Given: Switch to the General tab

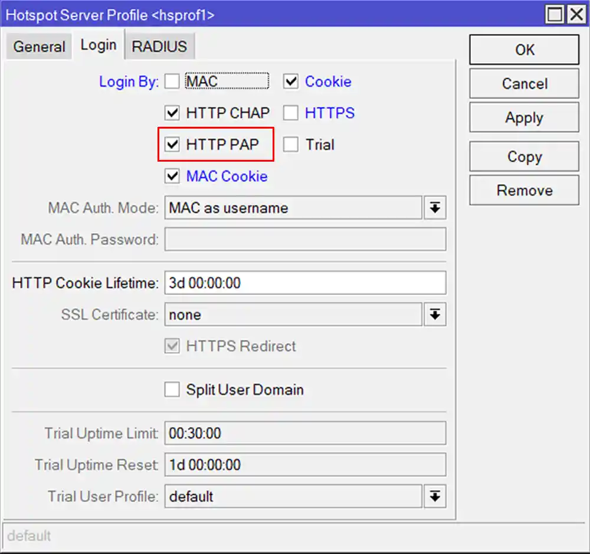Looking at the screenshot, I should coord(39,46).
